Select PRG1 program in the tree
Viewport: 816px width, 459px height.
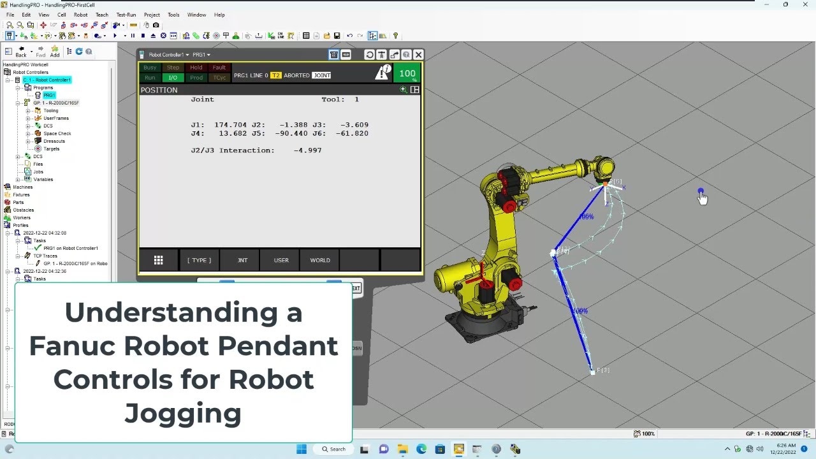[x=49, y=95]
